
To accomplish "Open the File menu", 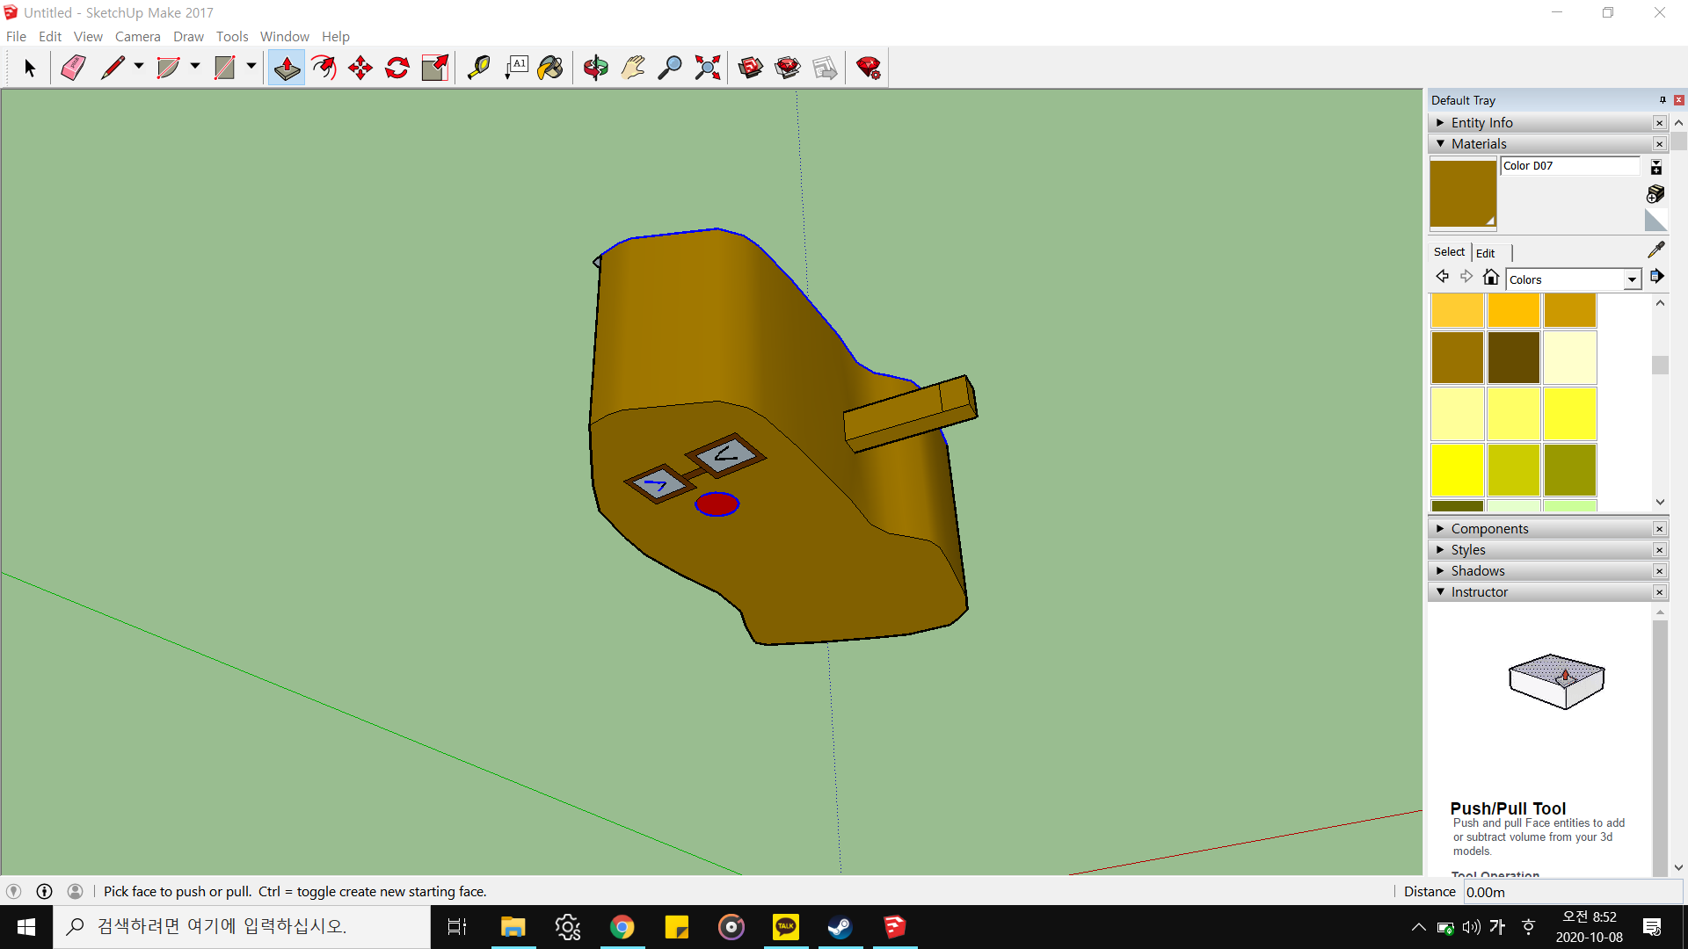I will click(x=16, y=36).
